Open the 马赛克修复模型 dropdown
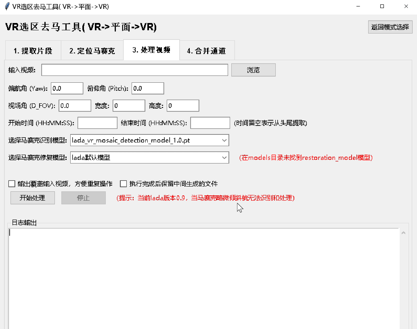Screen dimensions: 417x329 tap(149, 157)
